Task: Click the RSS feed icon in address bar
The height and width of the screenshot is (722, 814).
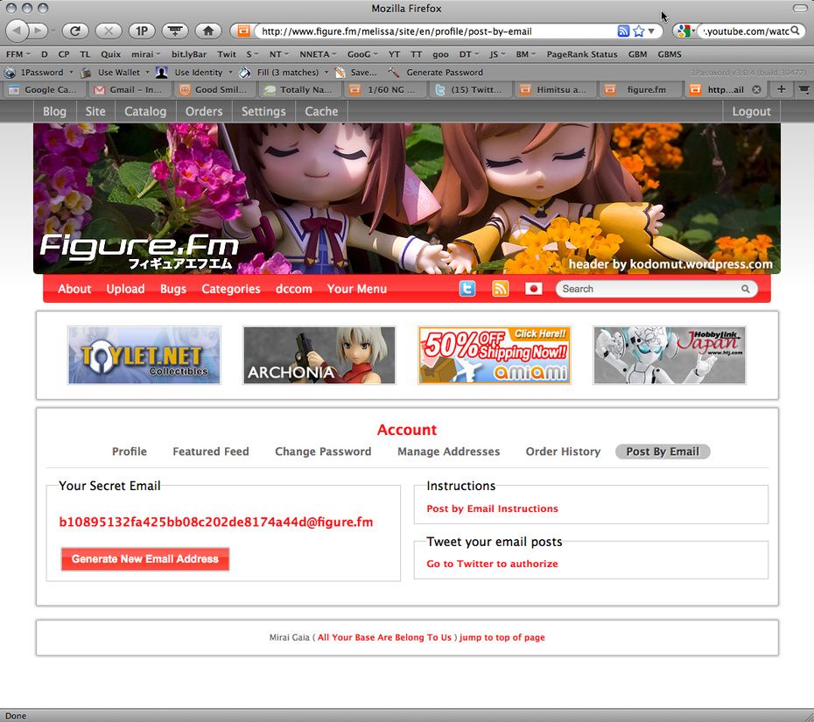Action: [x=623, y=32]
